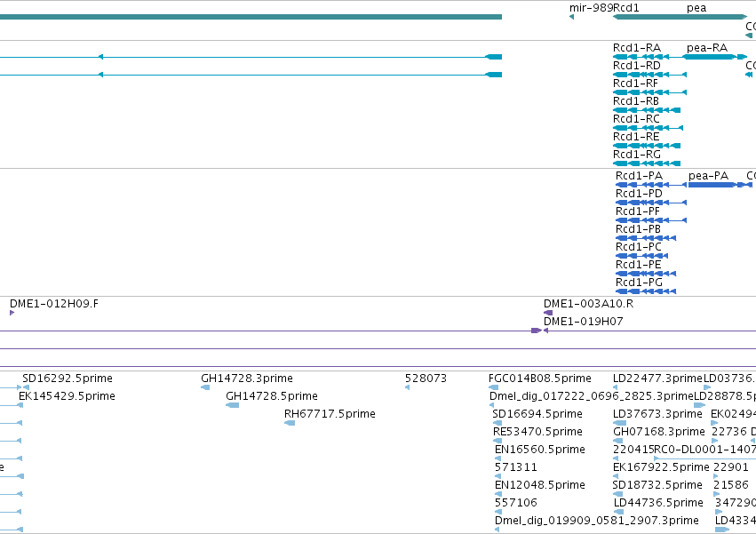Select the LD22477.3prime EST
Image resolution: width=756 pixels, height=534 pixels.
coord(657,379)
